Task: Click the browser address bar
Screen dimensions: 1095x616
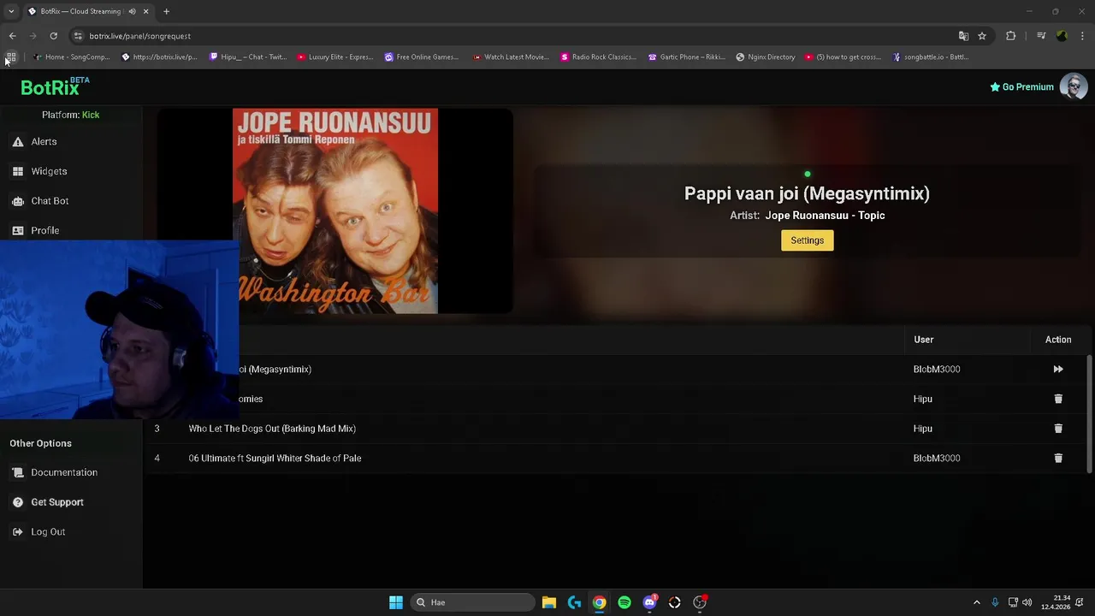Action: (x=513, y=36)
